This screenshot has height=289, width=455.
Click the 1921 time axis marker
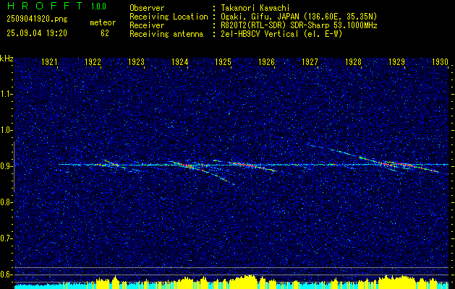point(49,62)
